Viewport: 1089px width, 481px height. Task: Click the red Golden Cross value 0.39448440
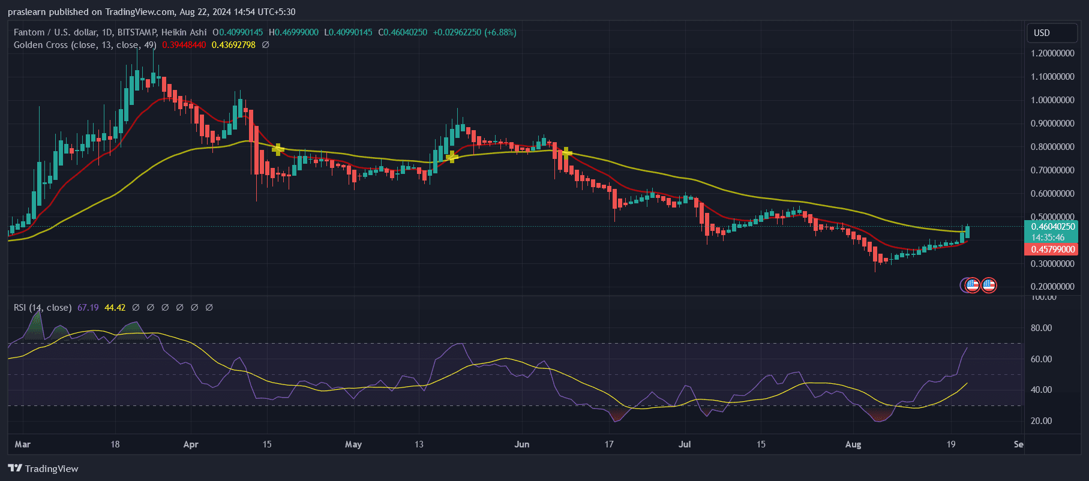(184, 45)
